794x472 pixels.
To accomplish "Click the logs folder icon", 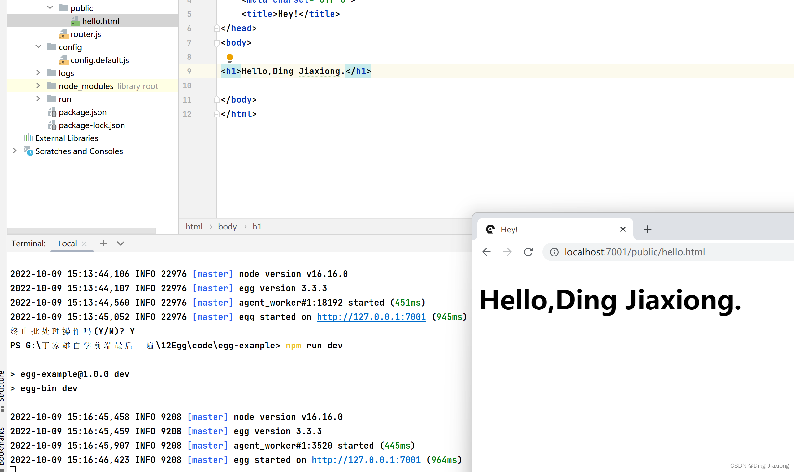I will (x=52, y=72).
